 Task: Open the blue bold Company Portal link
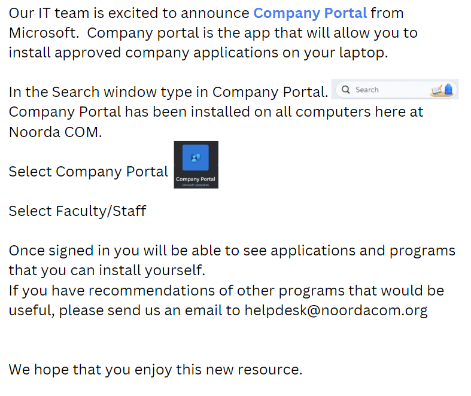coord(310,13)
